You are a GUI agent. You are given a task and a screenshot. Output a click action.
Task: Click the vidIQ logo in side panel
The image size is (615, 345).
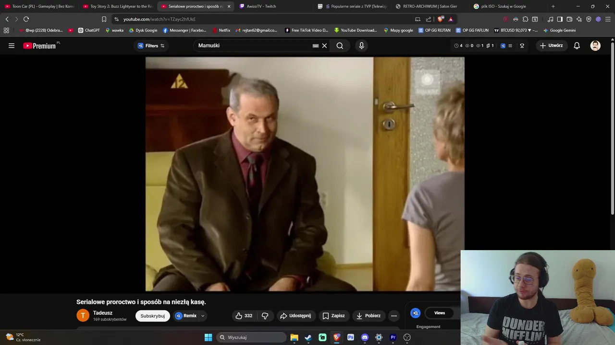416,313
